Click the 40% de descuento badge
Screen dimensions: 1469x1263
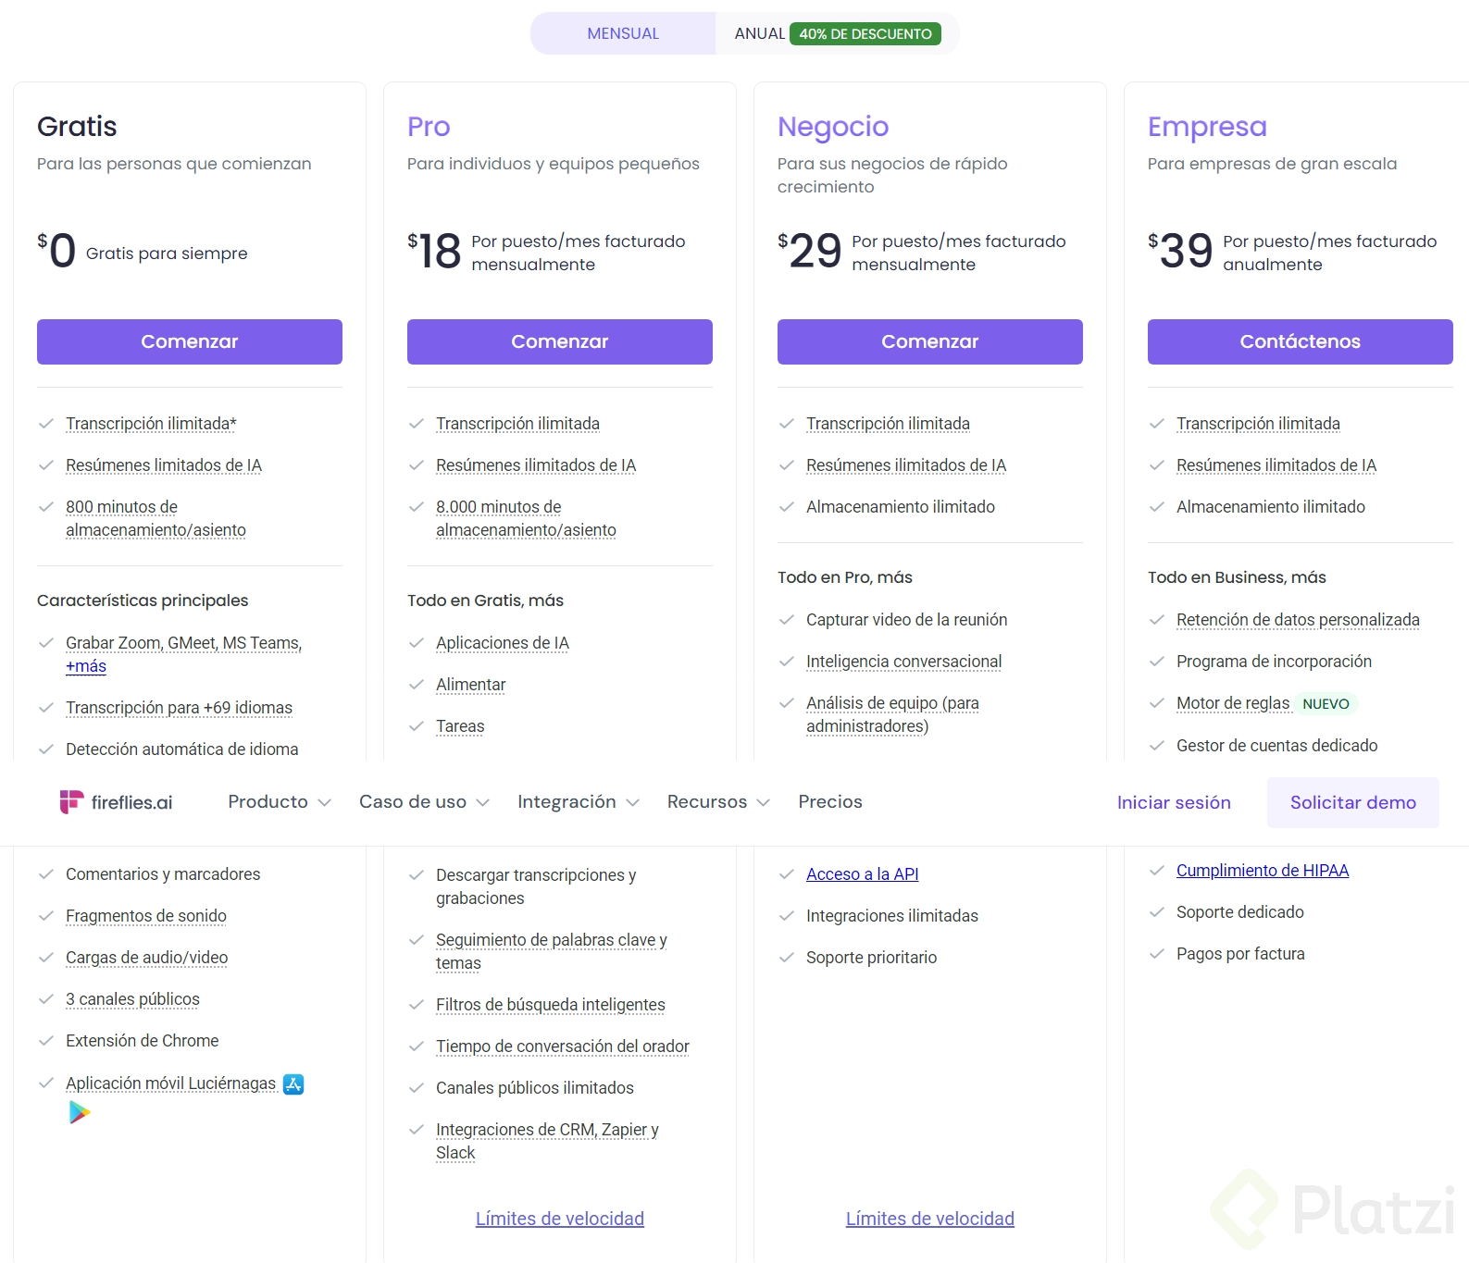tap(865, 34)
